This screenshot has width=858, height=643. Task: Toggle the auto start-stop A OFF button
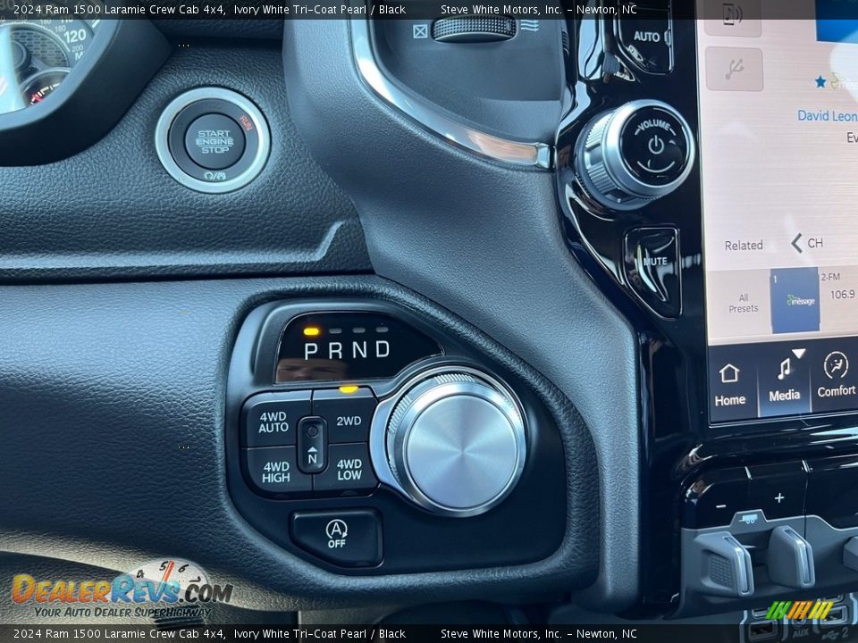click(336, 536)
